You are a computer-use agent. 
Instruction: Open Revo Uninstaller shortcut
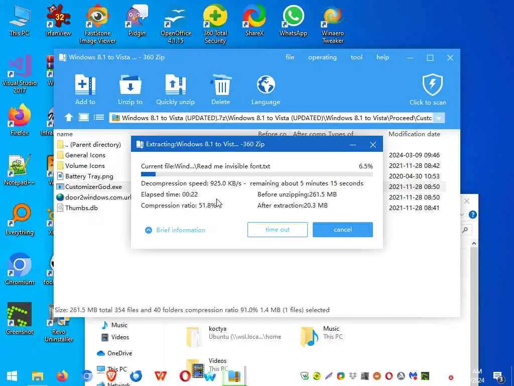(58, 323)
